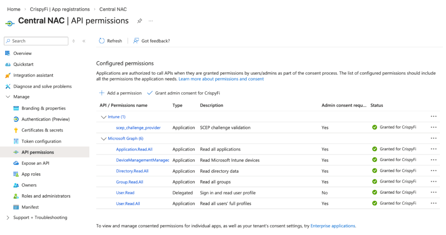Screen dimensions: 446x235
Task: Open more options for scep_challenge_provider row
Action: (433, 128)
